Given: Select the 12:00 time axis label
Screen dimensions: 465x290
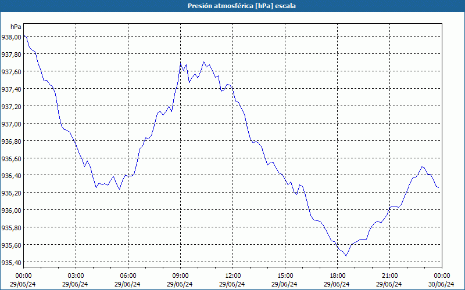Looking at the screenshot, I should point(233,276).
